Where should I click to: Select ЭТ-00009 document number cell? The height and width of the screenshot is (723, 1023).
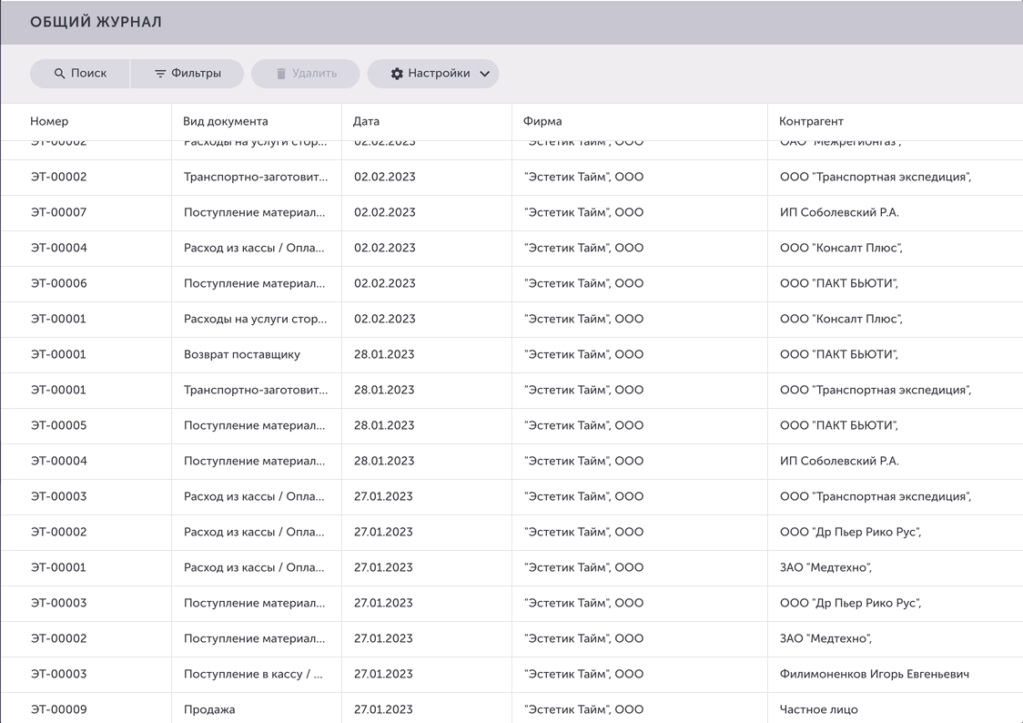59,710
